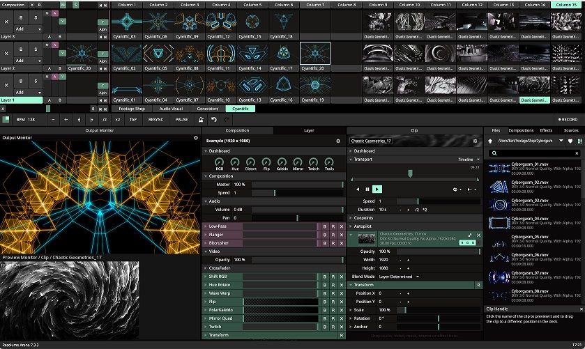This screenshot has height=349, width=585.
Task: Open clip settings gear next to Chaotic Geometries_17
Action: click(475, 141)
